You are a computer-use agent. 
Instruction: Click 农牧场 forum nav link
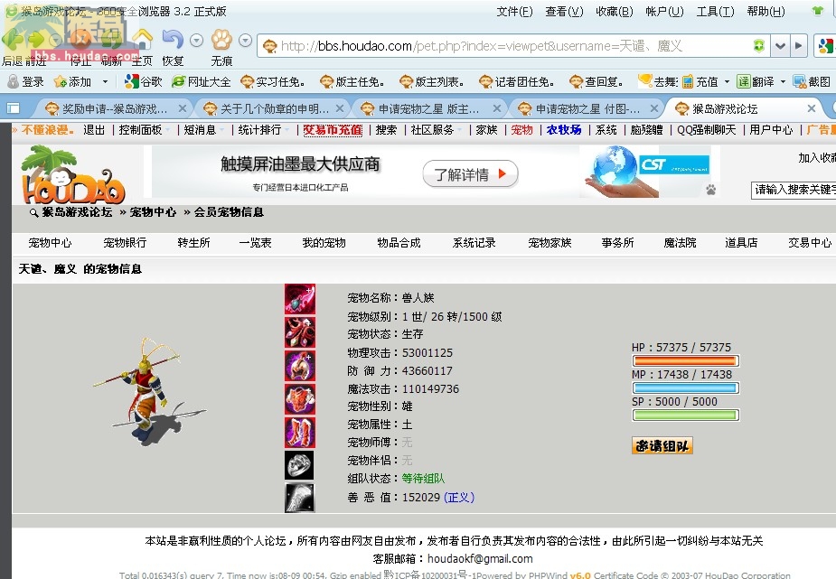click(564, 129)
